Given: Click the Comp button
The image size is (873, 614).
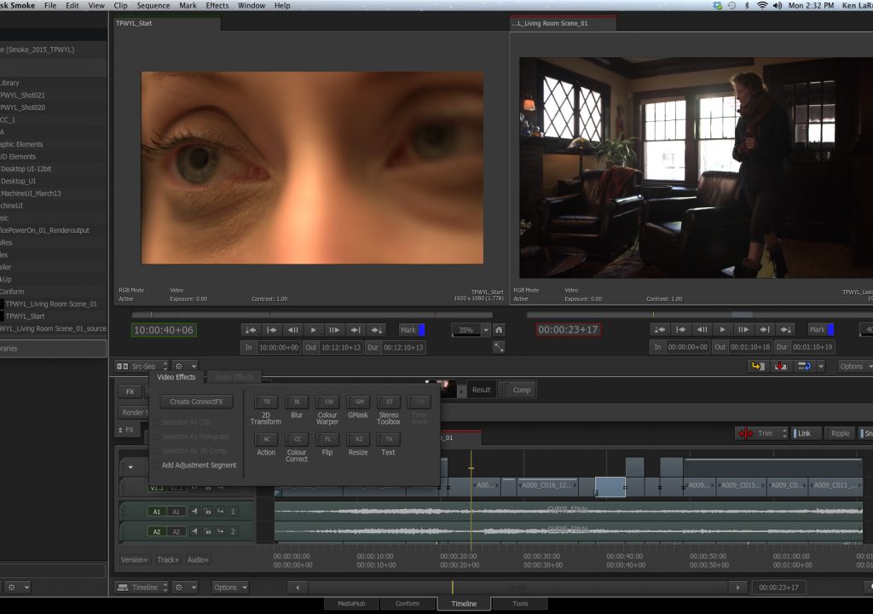Looking at the screenshot, I should pyautogui.click(x=517, y=390).
